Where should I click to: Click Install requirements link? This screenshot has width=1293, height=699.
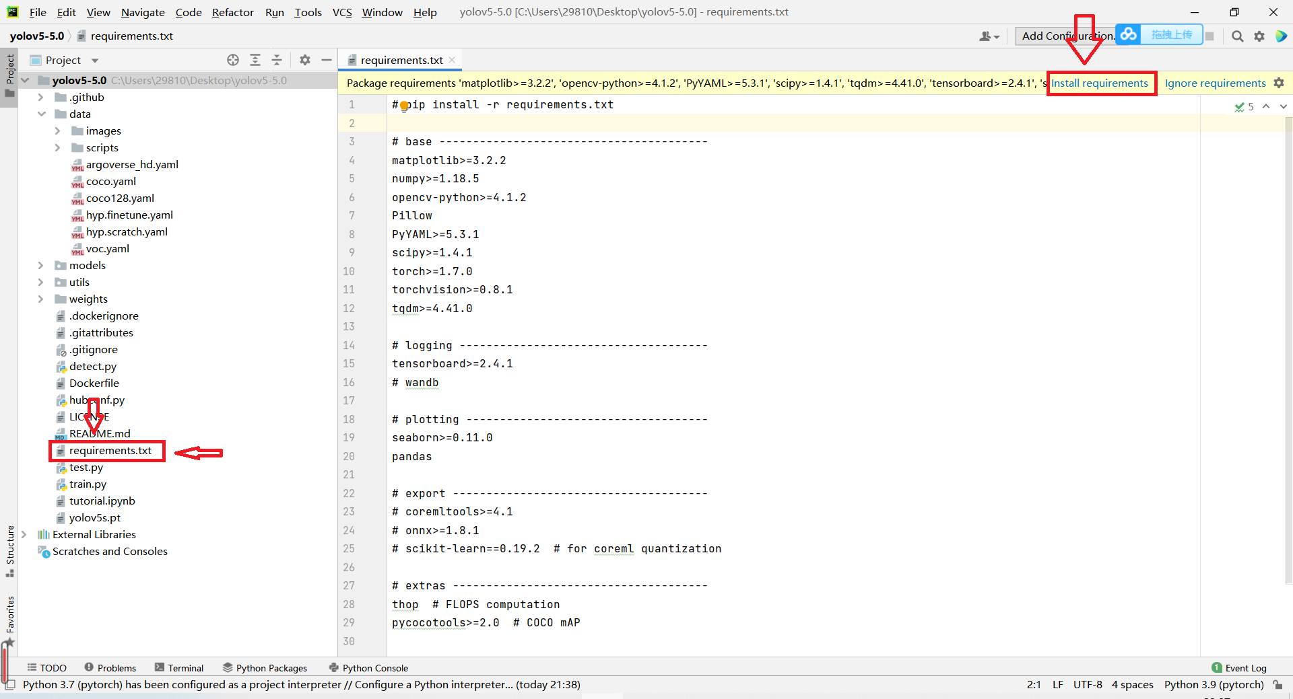[x=1100, y=83]
